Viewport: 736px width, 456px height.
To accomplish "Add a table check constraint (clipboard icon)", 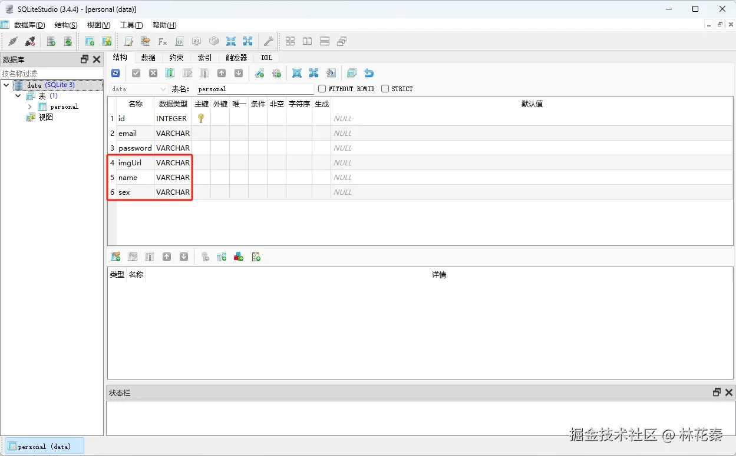I will pyautogui.click(x=256, y=257).
